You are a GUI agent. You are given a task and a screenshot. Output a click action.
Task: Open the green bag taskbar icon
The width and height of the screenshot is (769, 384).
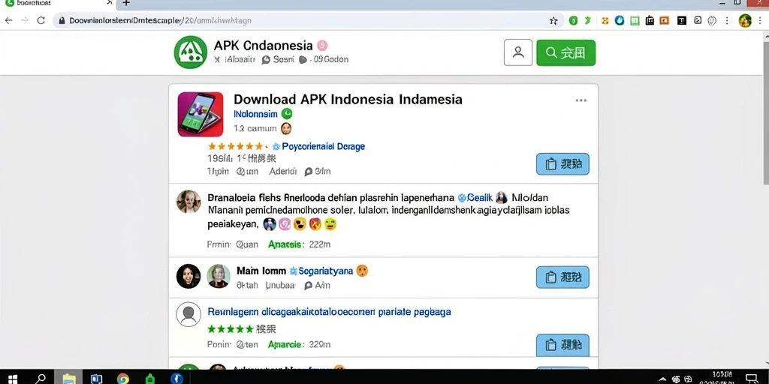click(x=149, y=379)
